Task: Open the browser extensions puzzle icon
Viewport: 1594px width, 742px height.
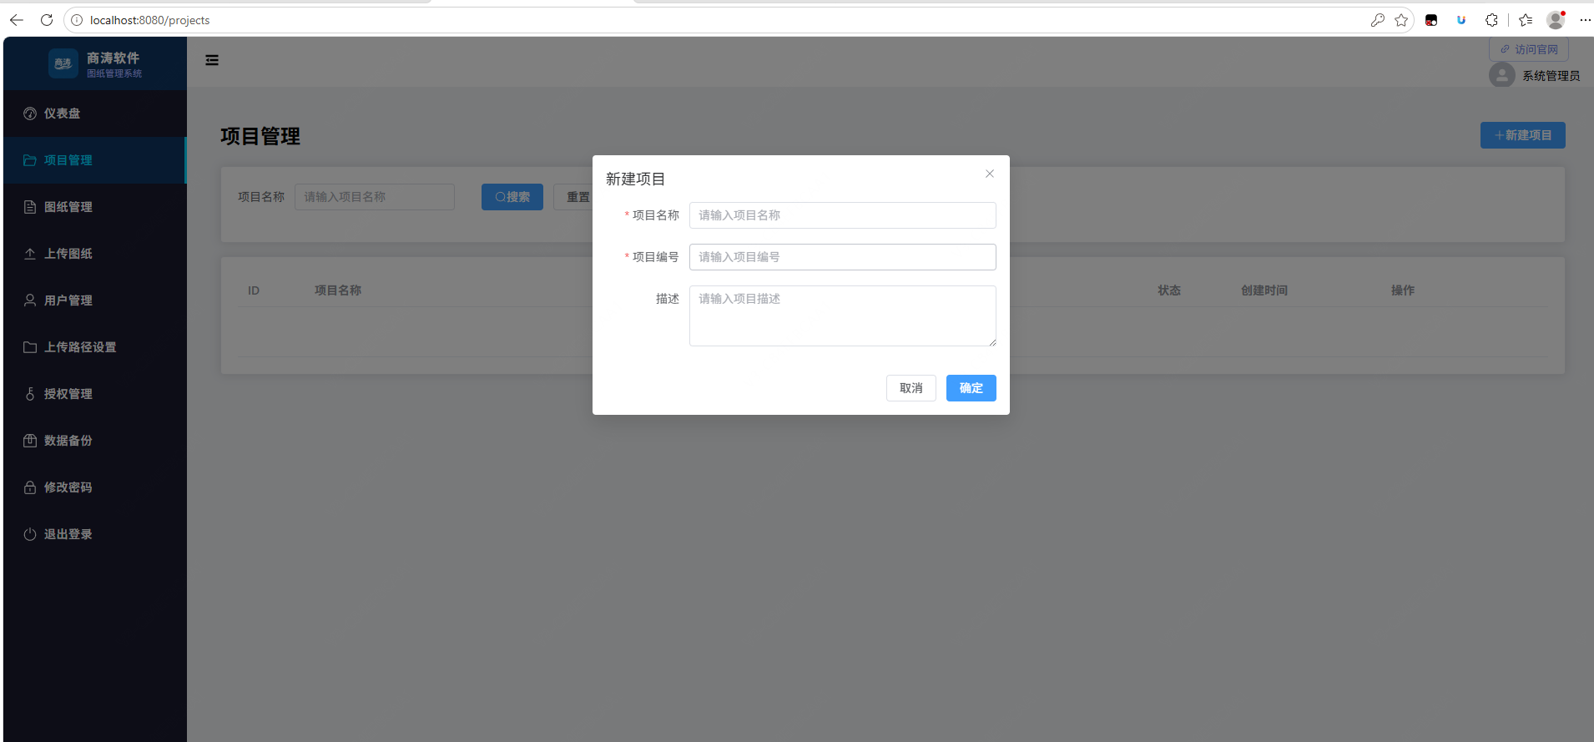Action: coord(1491,20)
